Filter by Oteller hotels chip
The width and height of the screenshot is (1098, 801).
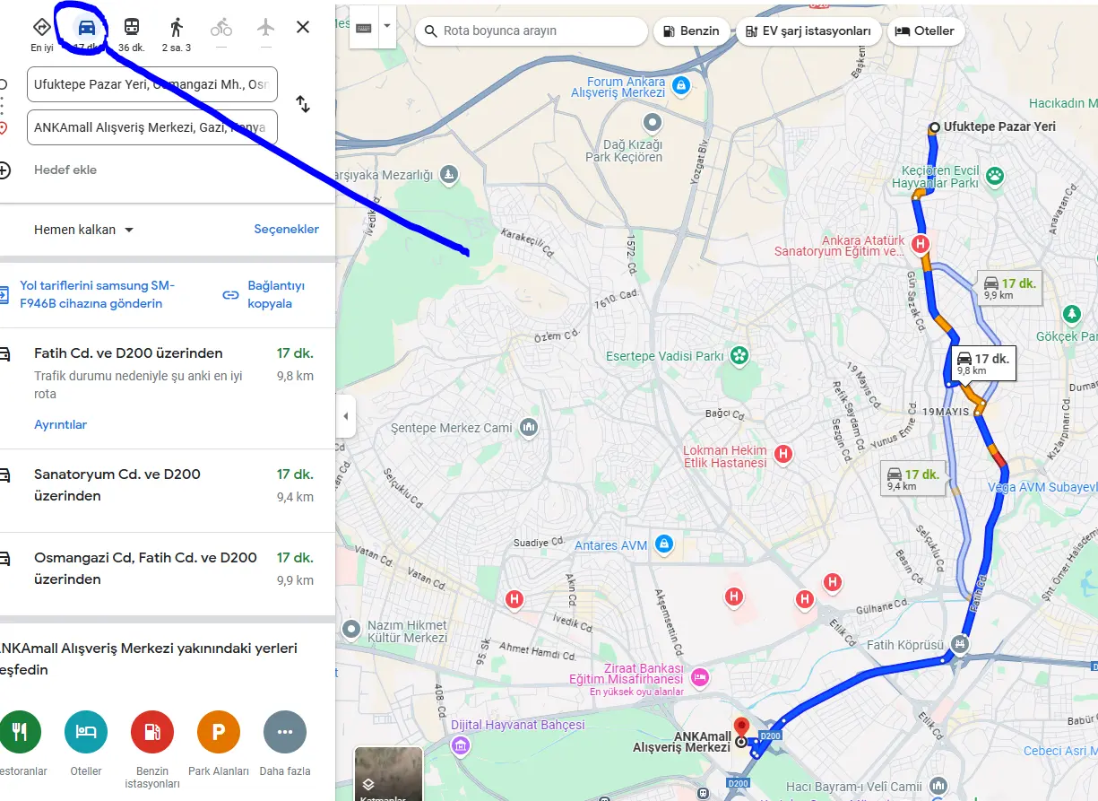click(926, 30)
